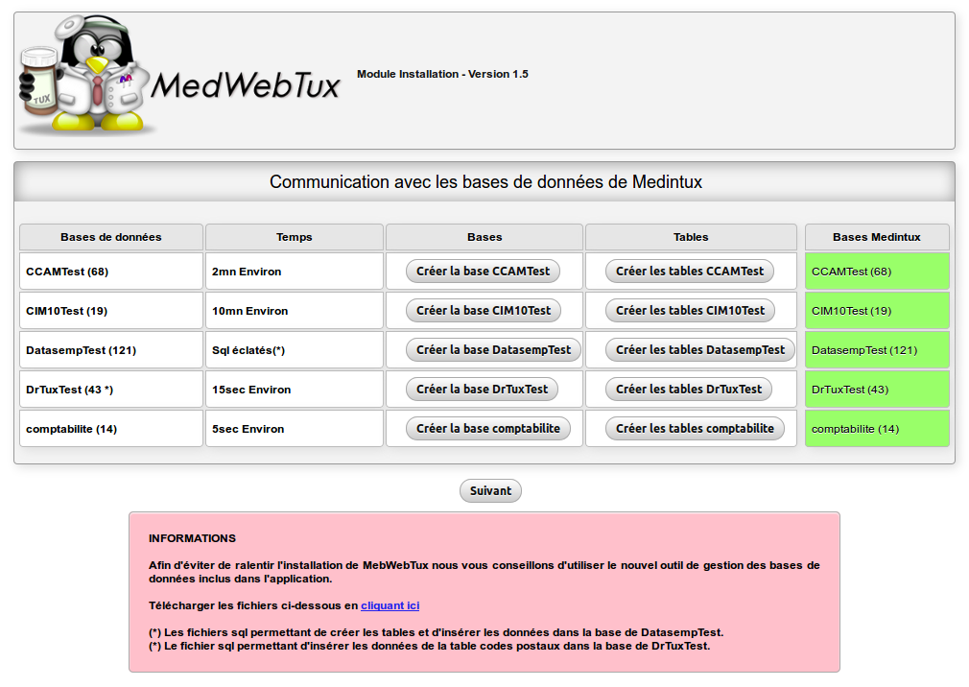
Task: Open the 'cliquant ici' download link
Action: tap(390, 605)
